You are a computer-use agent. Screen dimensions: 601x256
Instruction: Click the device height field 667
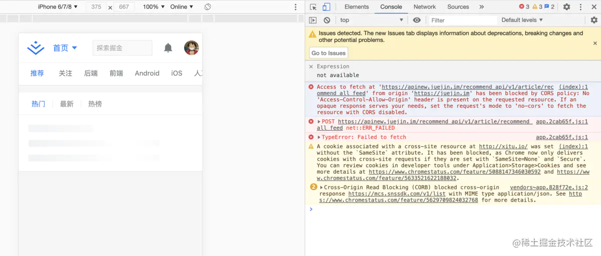124,7
